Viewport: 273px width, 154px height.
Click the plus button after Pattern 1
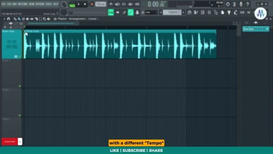pyautogui.click(x=183, y=12)
